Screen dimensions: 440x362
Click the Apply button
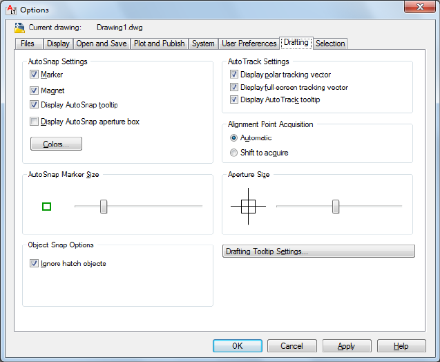[346, 346]
